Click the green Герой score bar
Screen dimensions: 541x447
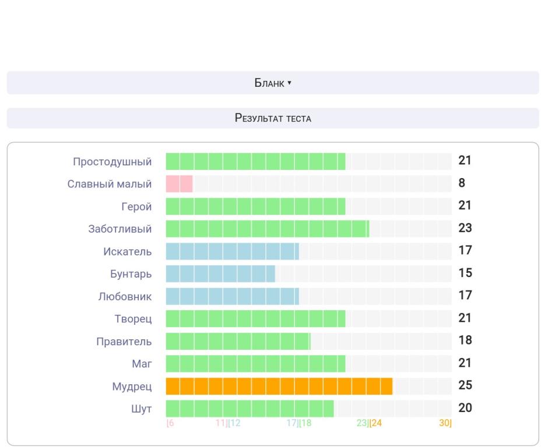pos(255,207)
